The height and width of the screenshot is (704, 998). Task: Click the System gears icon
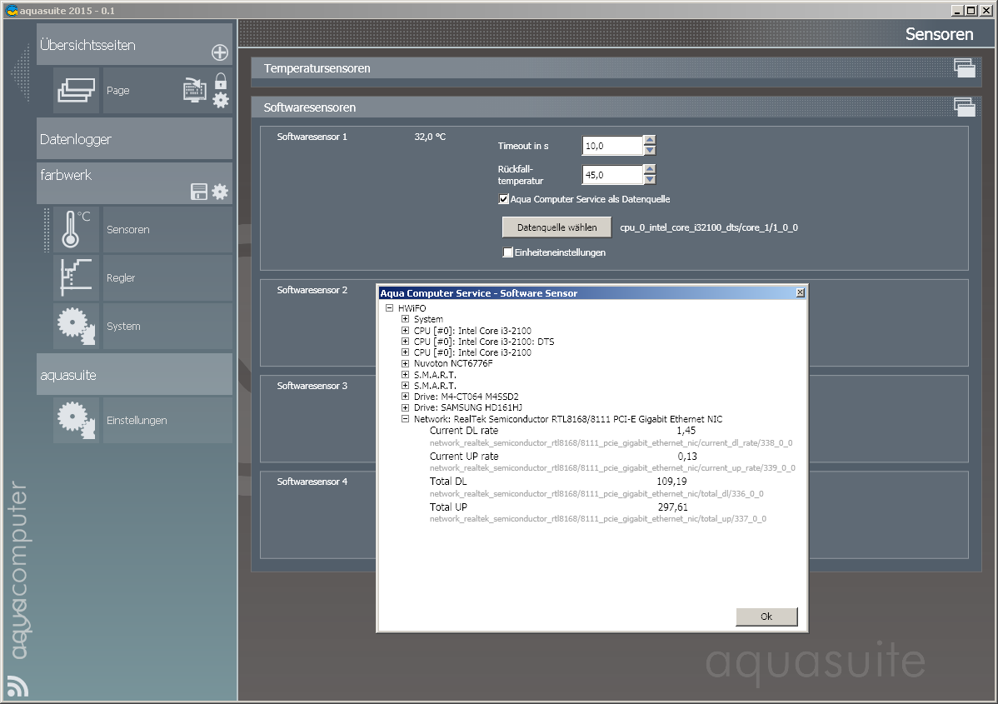(77, 326)
